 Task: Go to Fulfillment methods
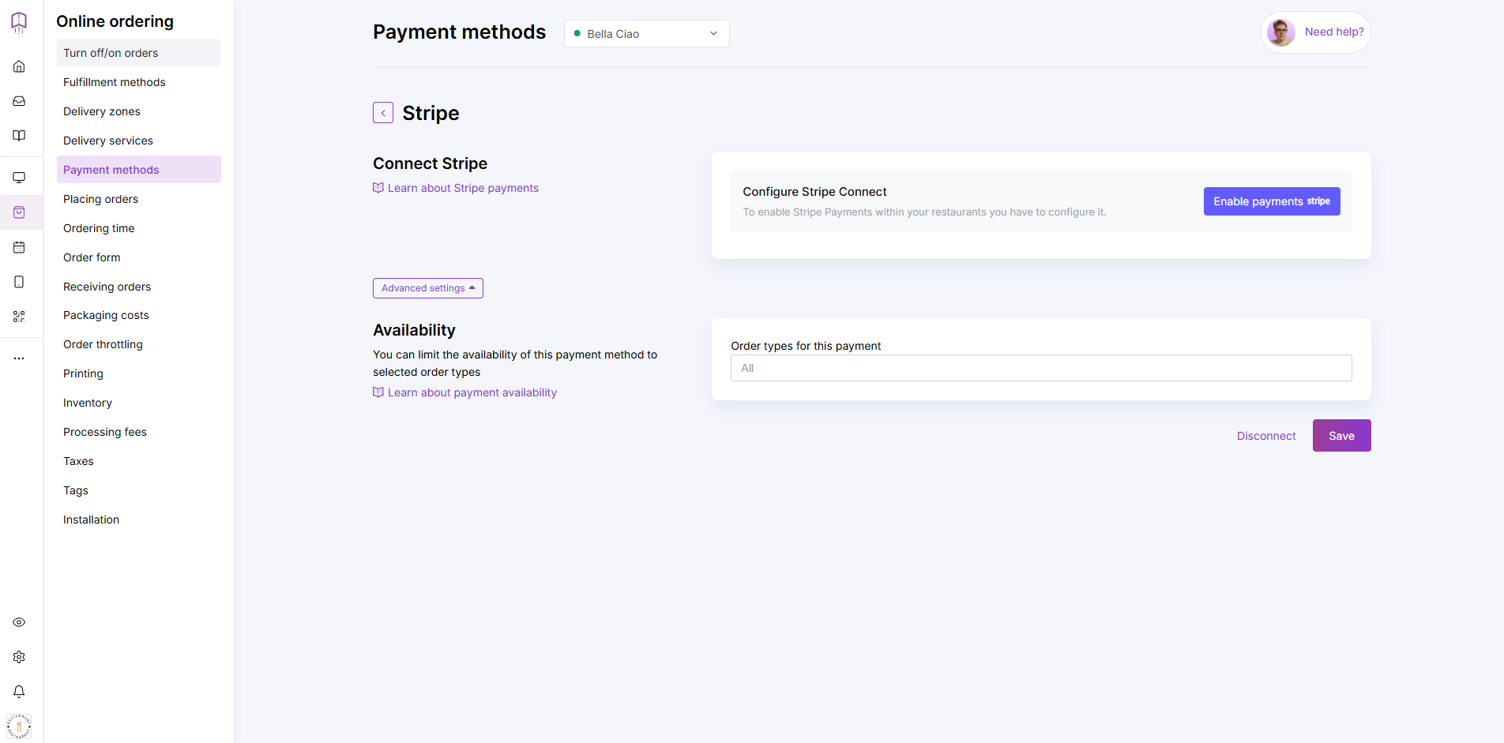(139, 82)
